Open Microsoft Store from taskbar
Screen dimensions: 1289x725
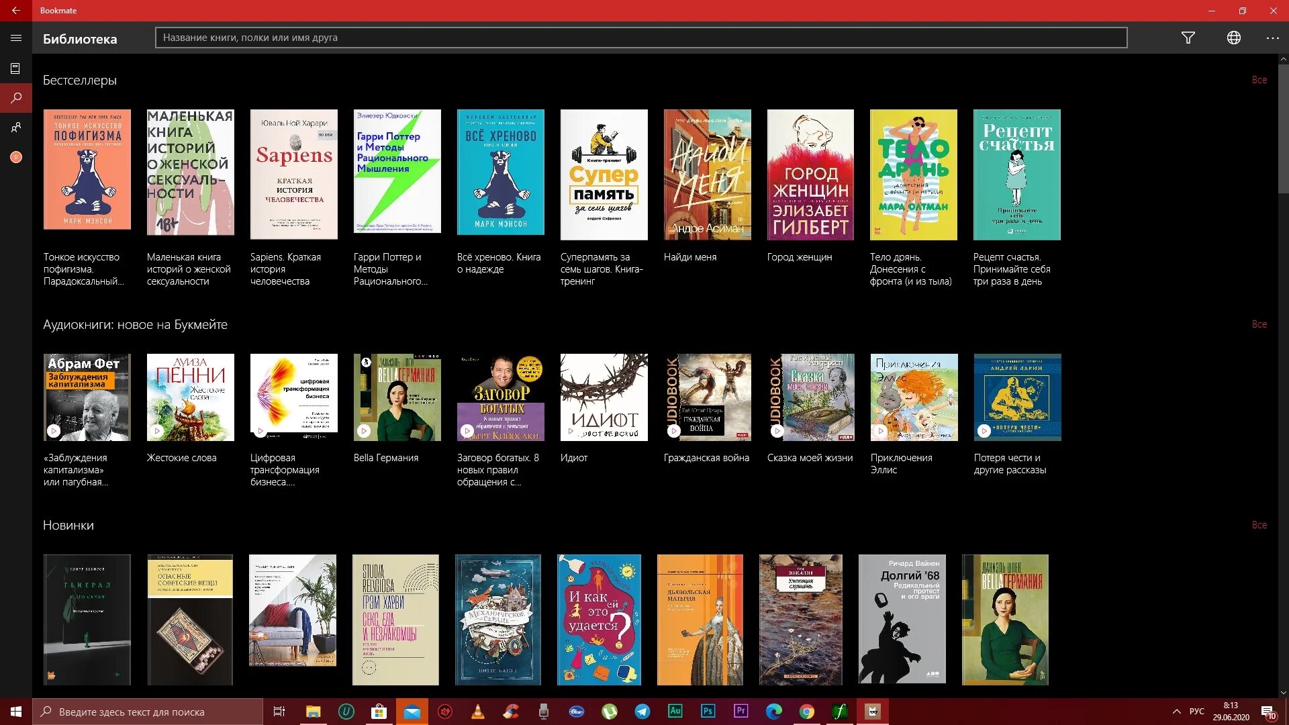pyautogui.click(x=379, y=712)
